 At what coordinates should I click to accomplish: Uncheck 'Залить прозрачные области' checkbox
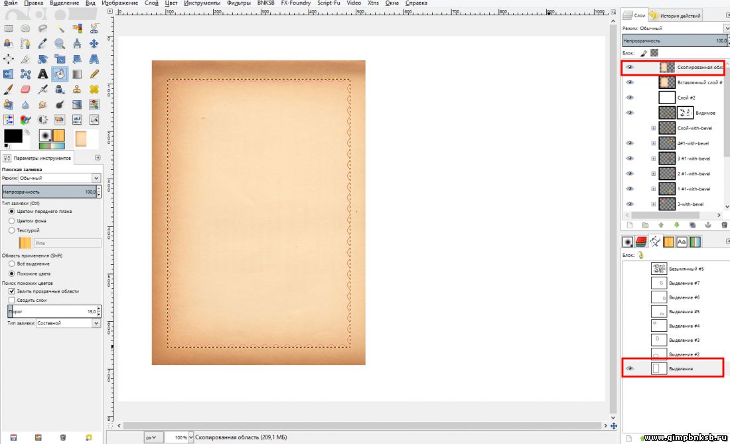[x=12, y=291]
